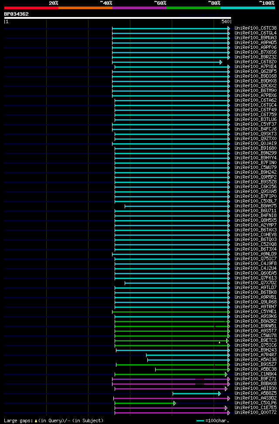Click the short green bar for UniRef100_C5XLP6
Screen dimensions: 279x424
(145, 403)
